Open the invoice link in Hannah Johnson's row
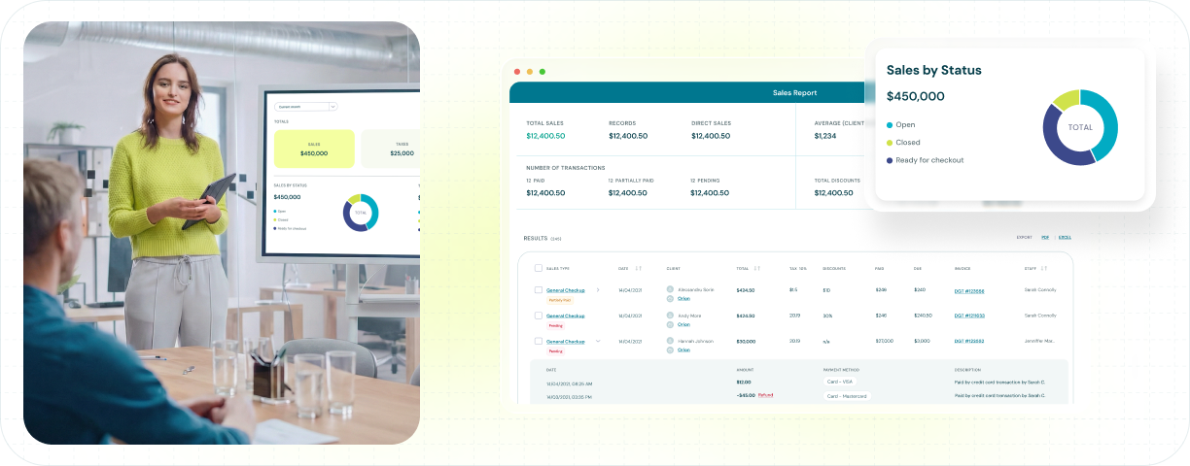 (x=968, y=341)
